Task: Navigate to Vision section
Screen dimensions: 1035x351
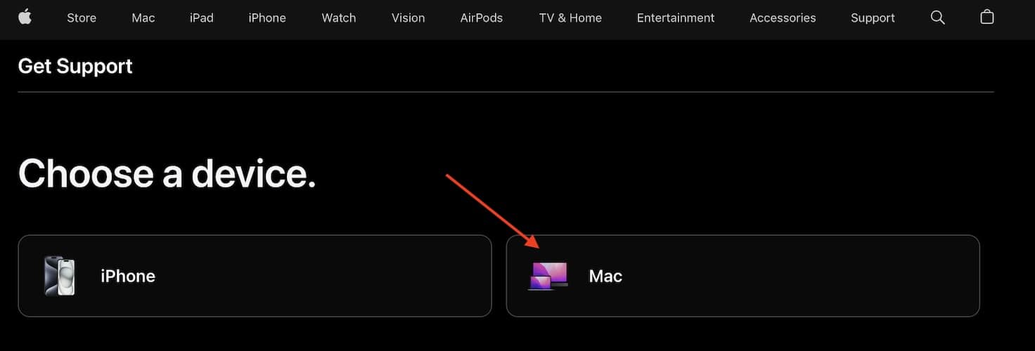Action: pos(408,18)
